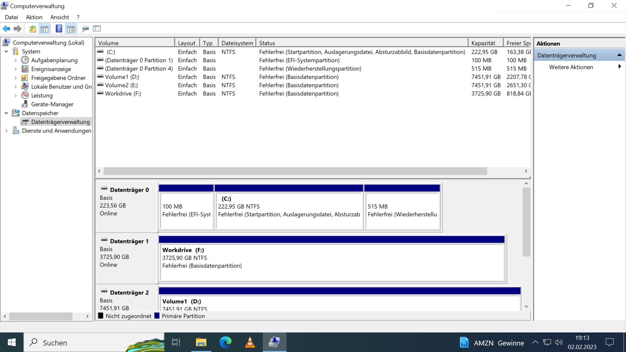Click the blue Back arrow in toolbar
Image resolution: width=626 pixels, height=352 pixels.
pyautogui.click(x=6, y=29)
